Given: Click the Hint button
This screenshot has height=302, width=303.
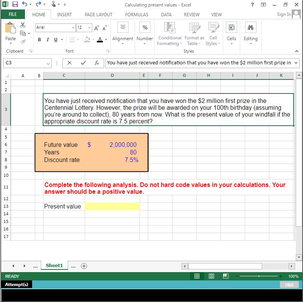Looking at the screenshot, I should click(289, 285).
